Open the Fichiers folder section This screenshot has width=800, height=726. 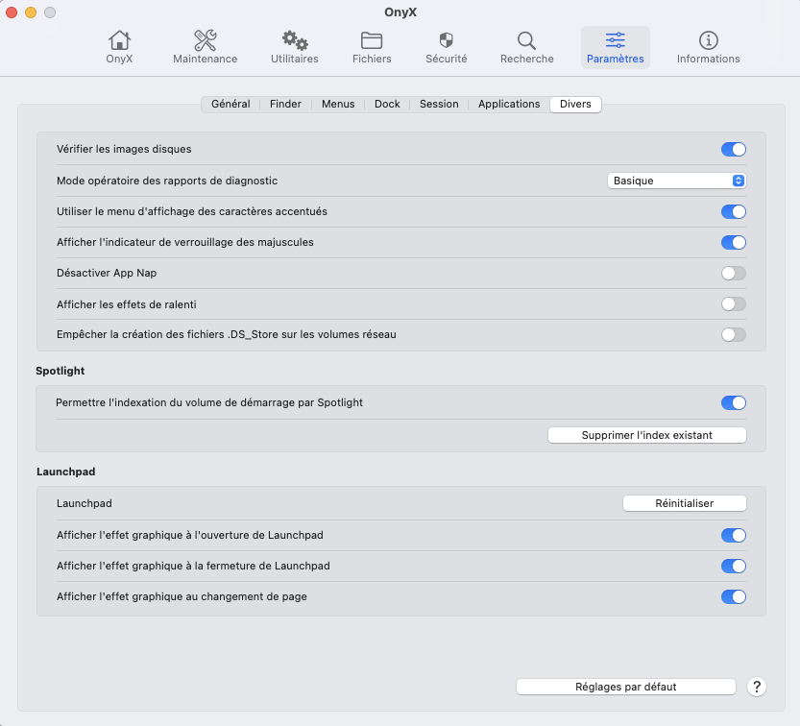372,47
